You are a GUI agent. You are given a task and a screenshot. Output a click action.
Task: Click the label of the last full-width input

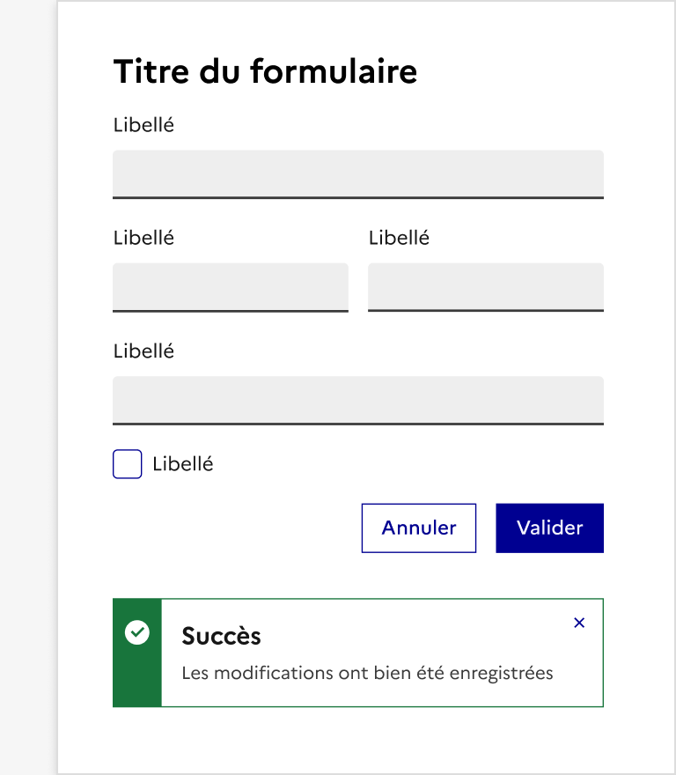pos(144,351)
